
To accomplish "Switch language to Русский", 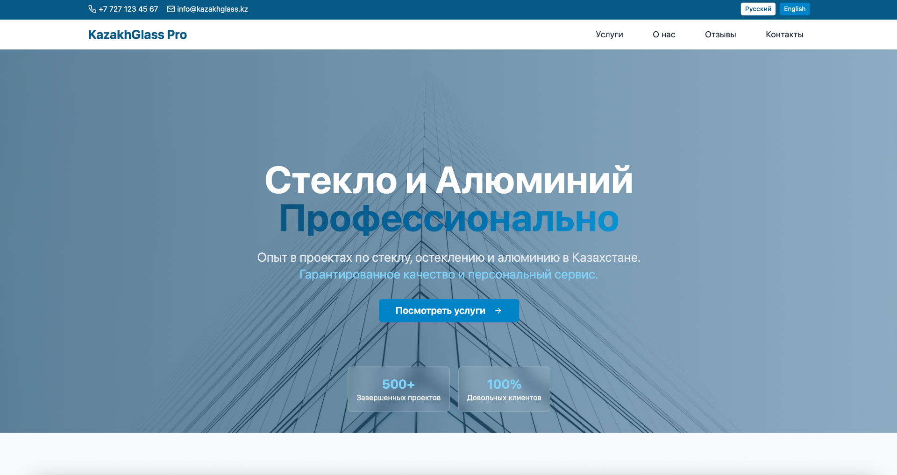I will pos(758,9).
